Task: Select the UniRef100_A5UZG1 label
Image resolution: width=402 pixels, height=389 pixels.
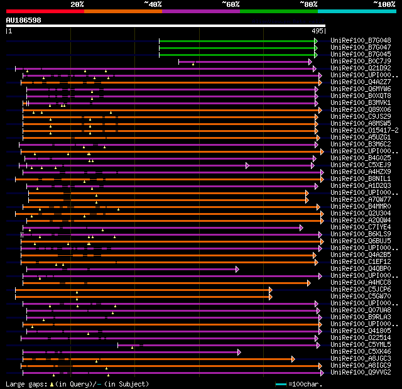Action: click(x=361, y=138)
